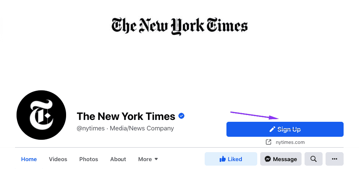This screenshot has height=169, width=359.
Task: Click the blue verified badge
Action: pyautogui.click(x=181, y=116)
